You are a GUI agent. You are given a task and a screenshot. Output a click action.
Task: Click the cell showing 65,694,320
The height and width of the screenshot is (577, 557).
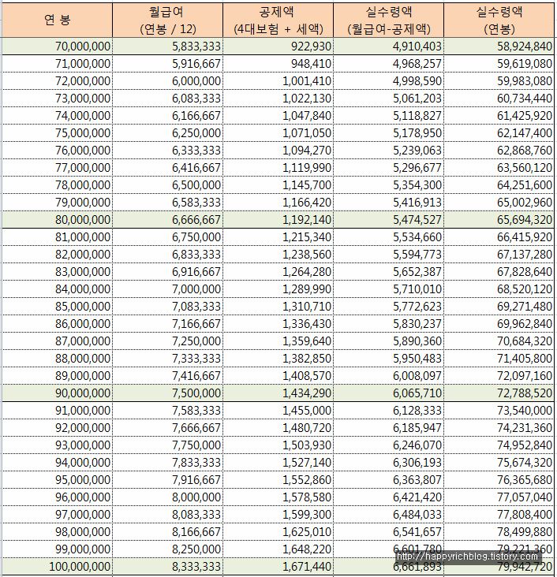tap(499, 220)
